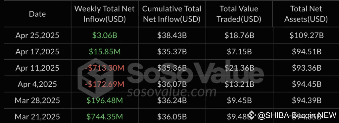
Task: Click the $109.27B total net assets
Action: coord(307,35)
